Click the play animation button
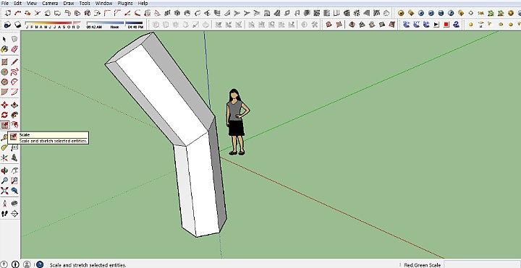This screenshot has height=268, width=521. pos(436,25)
